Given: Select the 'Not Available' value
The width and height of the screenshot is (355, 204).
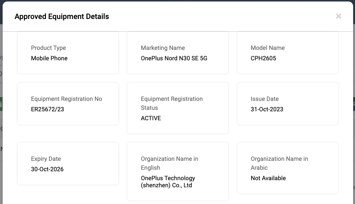Looking at the screenshot, I should 268,178.
